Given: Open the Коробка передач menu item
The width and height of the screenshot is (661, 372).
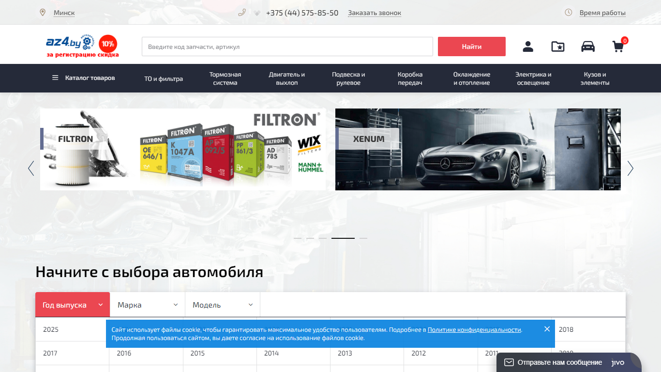Looking at the screenshot, I should pos(410,78).
